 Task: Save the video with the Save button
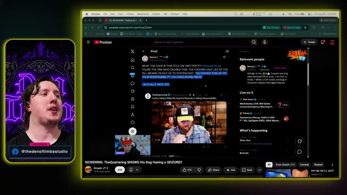point(247,170)
